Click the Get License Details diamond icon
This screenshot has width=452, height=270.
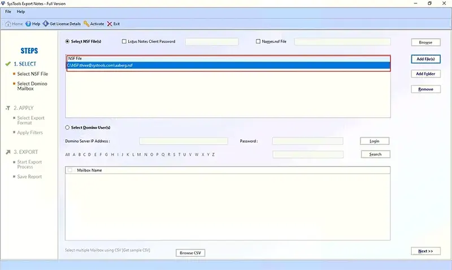(x=46, y=24)
